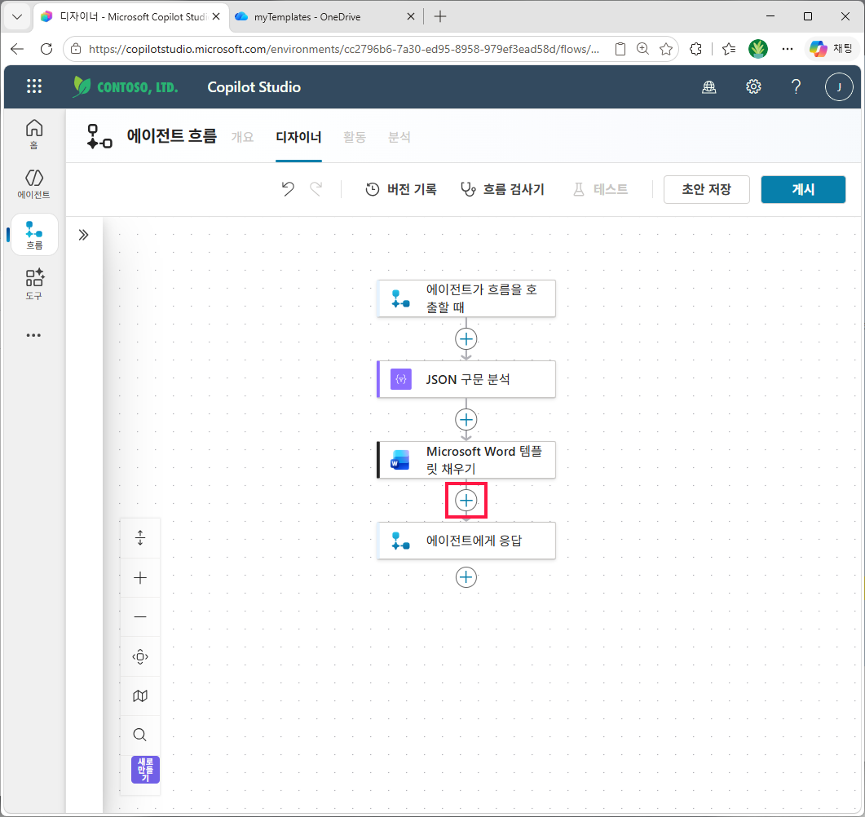Screen dimensions: 865x817
Task: Go to Home in the left sidebar
Action: 34,134
